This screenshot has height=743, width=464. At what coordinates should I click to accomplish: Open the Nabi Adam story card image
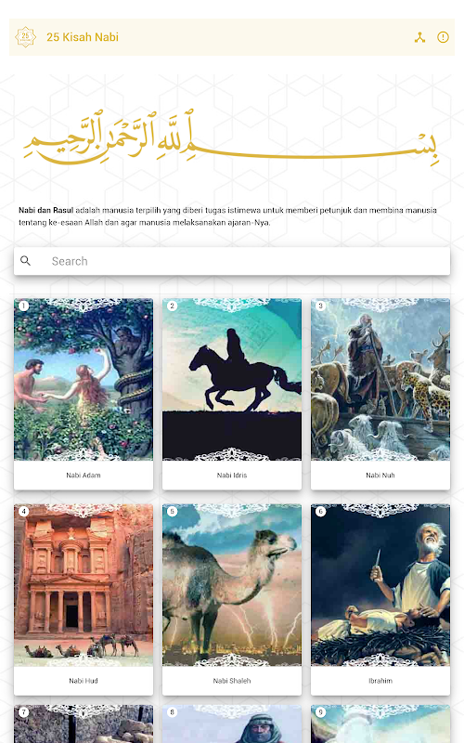click(x=84, y=379)
